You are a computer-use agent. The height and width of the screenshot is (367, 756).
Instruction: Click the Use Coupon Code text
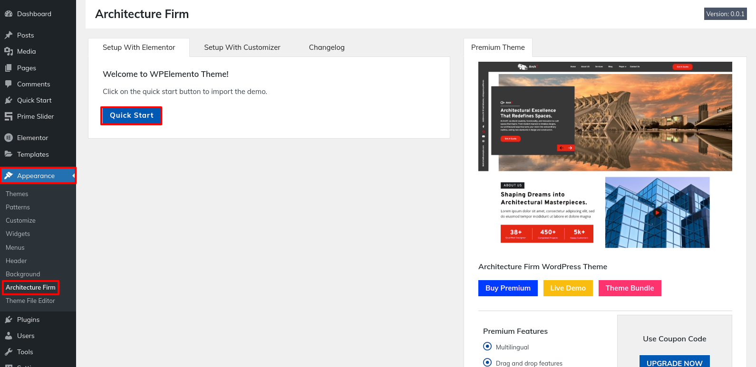coord(674,339)
